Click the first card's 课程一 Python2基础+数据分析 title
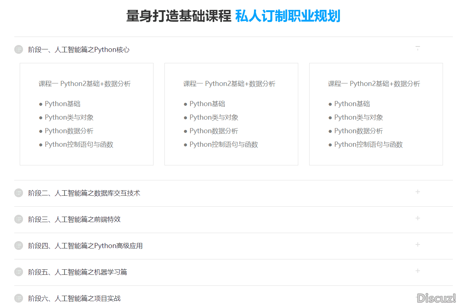The height and width of the screenshot is (307, 462). pos(84,84)
